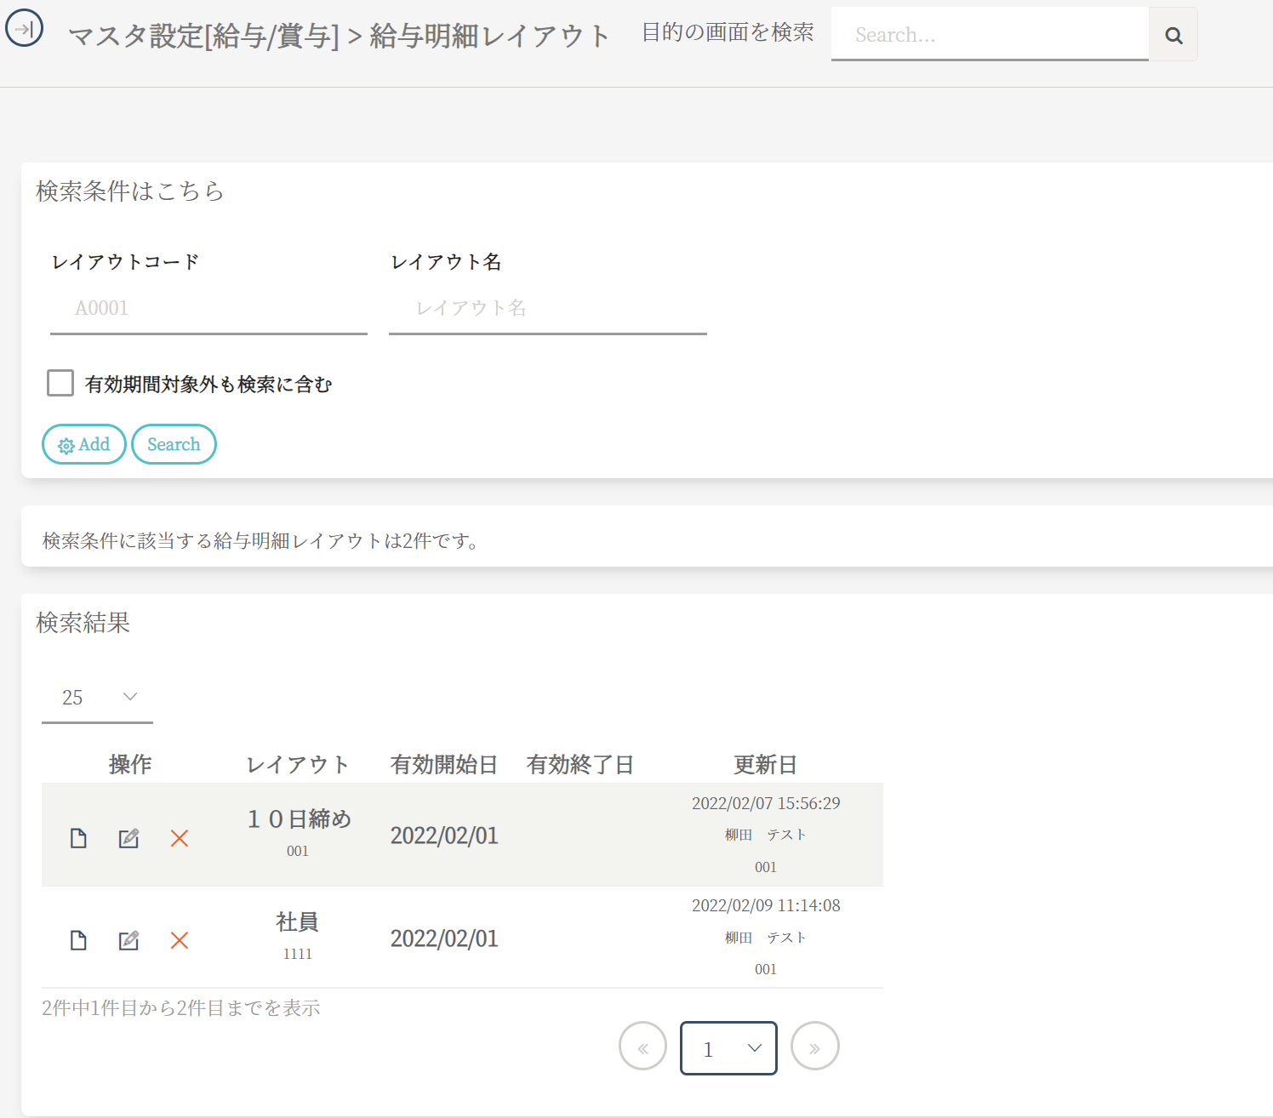Delete the 社員 layout with red X
Screen dimensions: 1273x1118
pyautogui.click(x=180, y=940)
